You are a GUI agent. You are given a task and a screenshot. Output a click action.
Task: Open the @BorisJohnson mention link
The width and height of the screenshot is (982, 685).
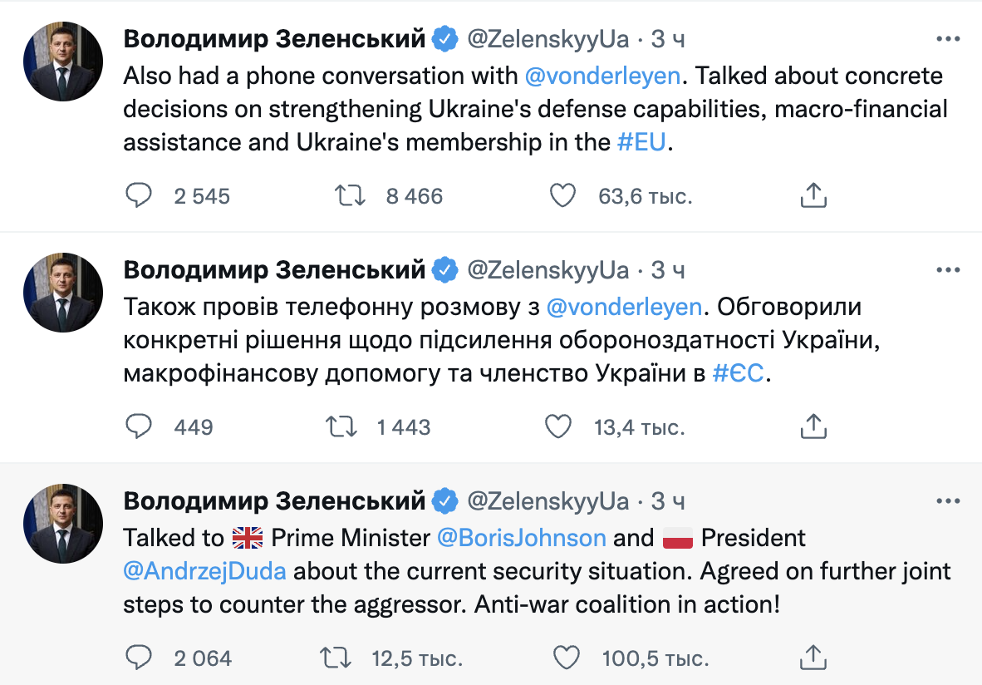pos(521,538)
